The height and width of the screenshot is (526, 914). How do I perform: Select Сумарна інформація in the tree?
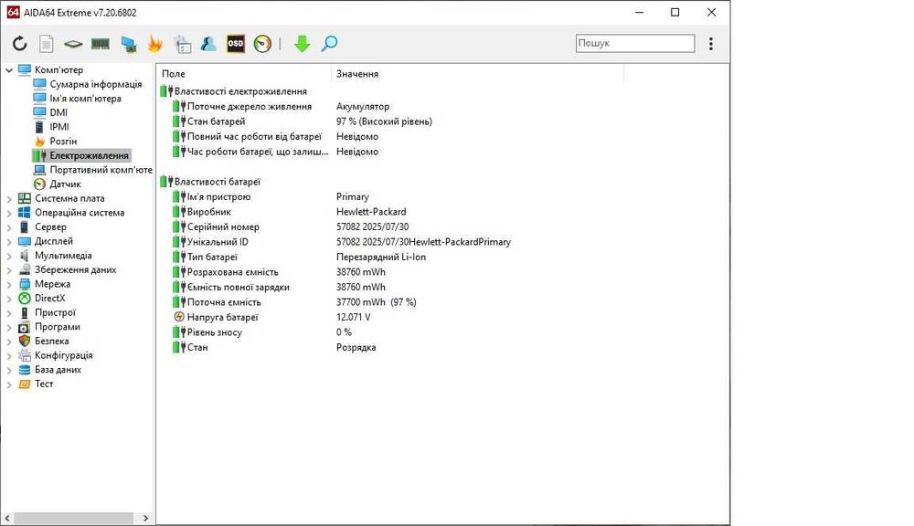coord(96,84)
